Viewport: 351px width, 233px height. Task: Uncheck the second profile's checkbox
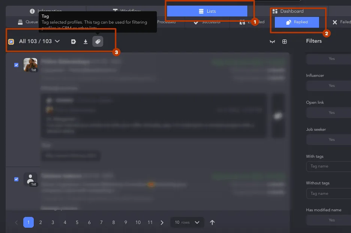(17, 179)
